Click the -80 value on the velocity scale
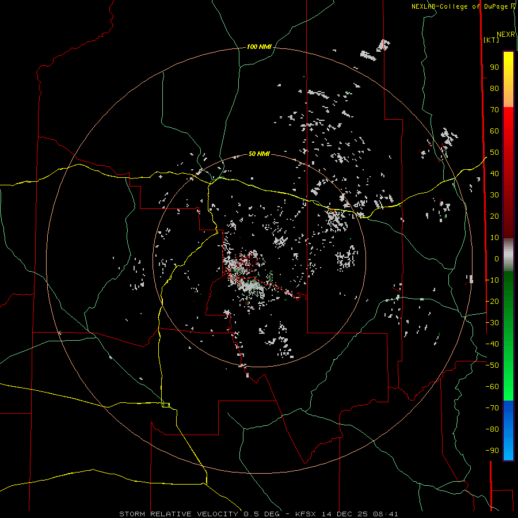The image size is (518, 518). click(x=492, y=429)
